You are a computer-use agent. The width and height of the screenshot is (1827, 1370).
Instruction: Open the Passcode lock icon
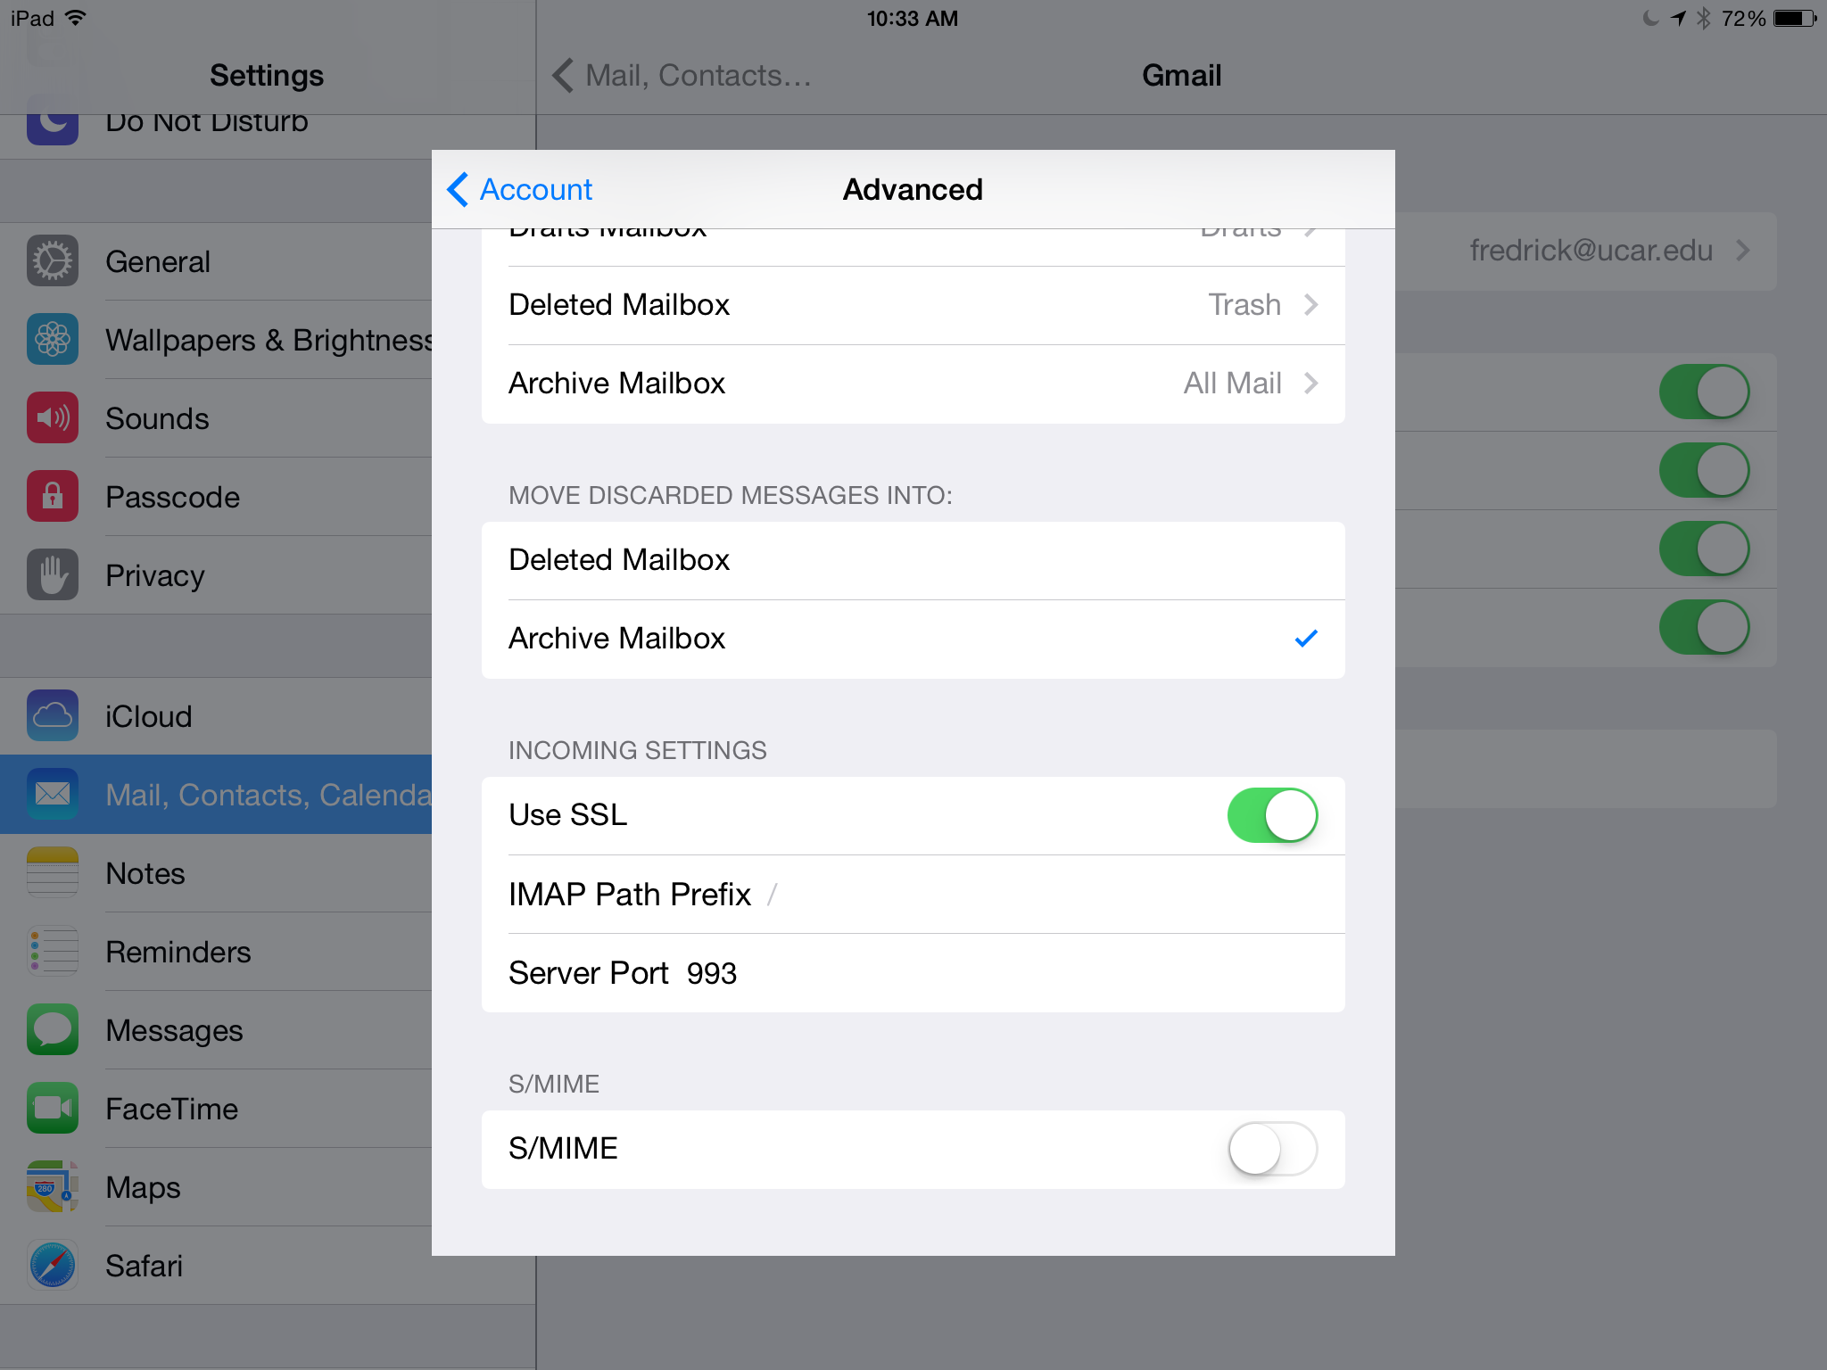click(53, 497)
